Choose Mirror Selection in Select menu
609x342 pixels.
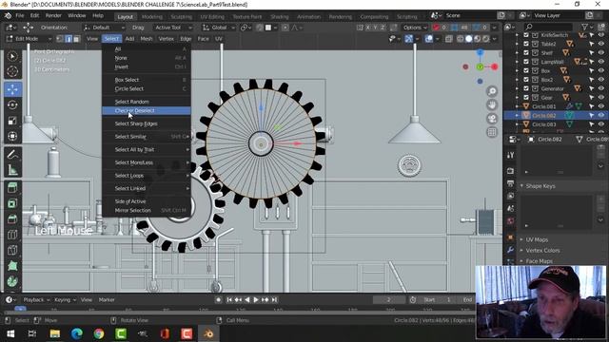(147, 211)
